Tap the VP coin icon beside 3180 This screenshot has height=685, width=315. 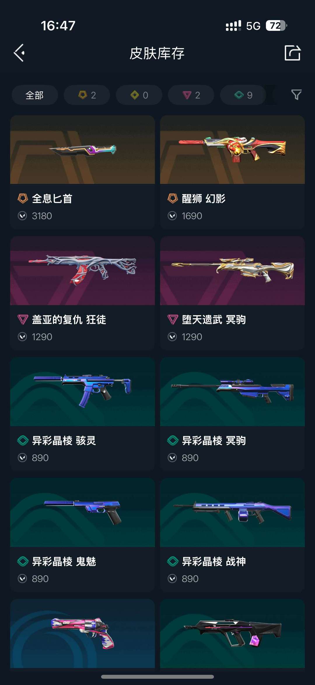(22, 216)
